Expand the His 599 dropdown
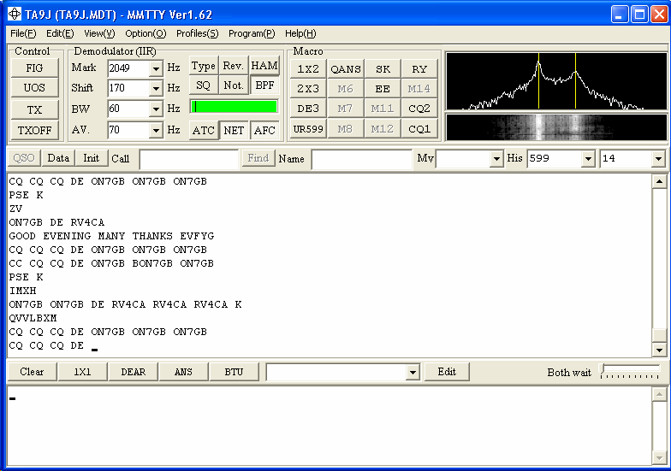 (589, 159)
